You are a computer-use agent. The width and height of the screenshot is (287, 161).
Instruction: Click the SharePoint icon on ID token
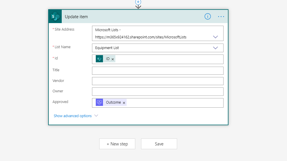pos(99,59)
